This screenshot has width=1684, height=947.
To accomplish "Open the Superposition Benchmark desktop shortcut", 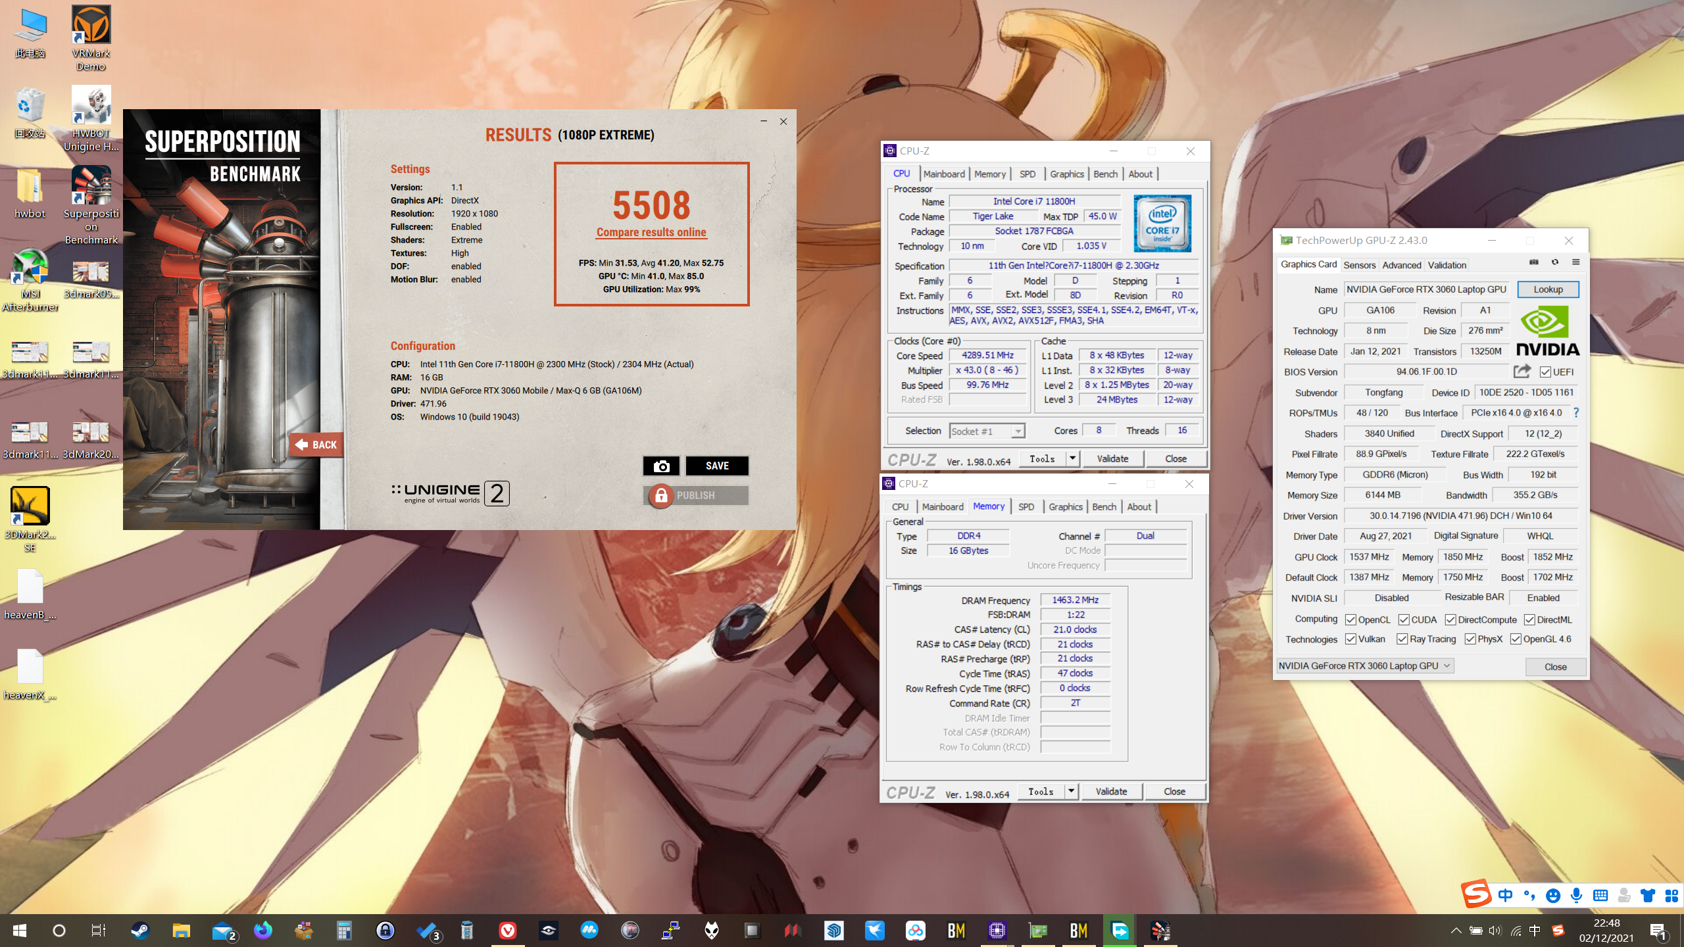I will tap(91, 205).
